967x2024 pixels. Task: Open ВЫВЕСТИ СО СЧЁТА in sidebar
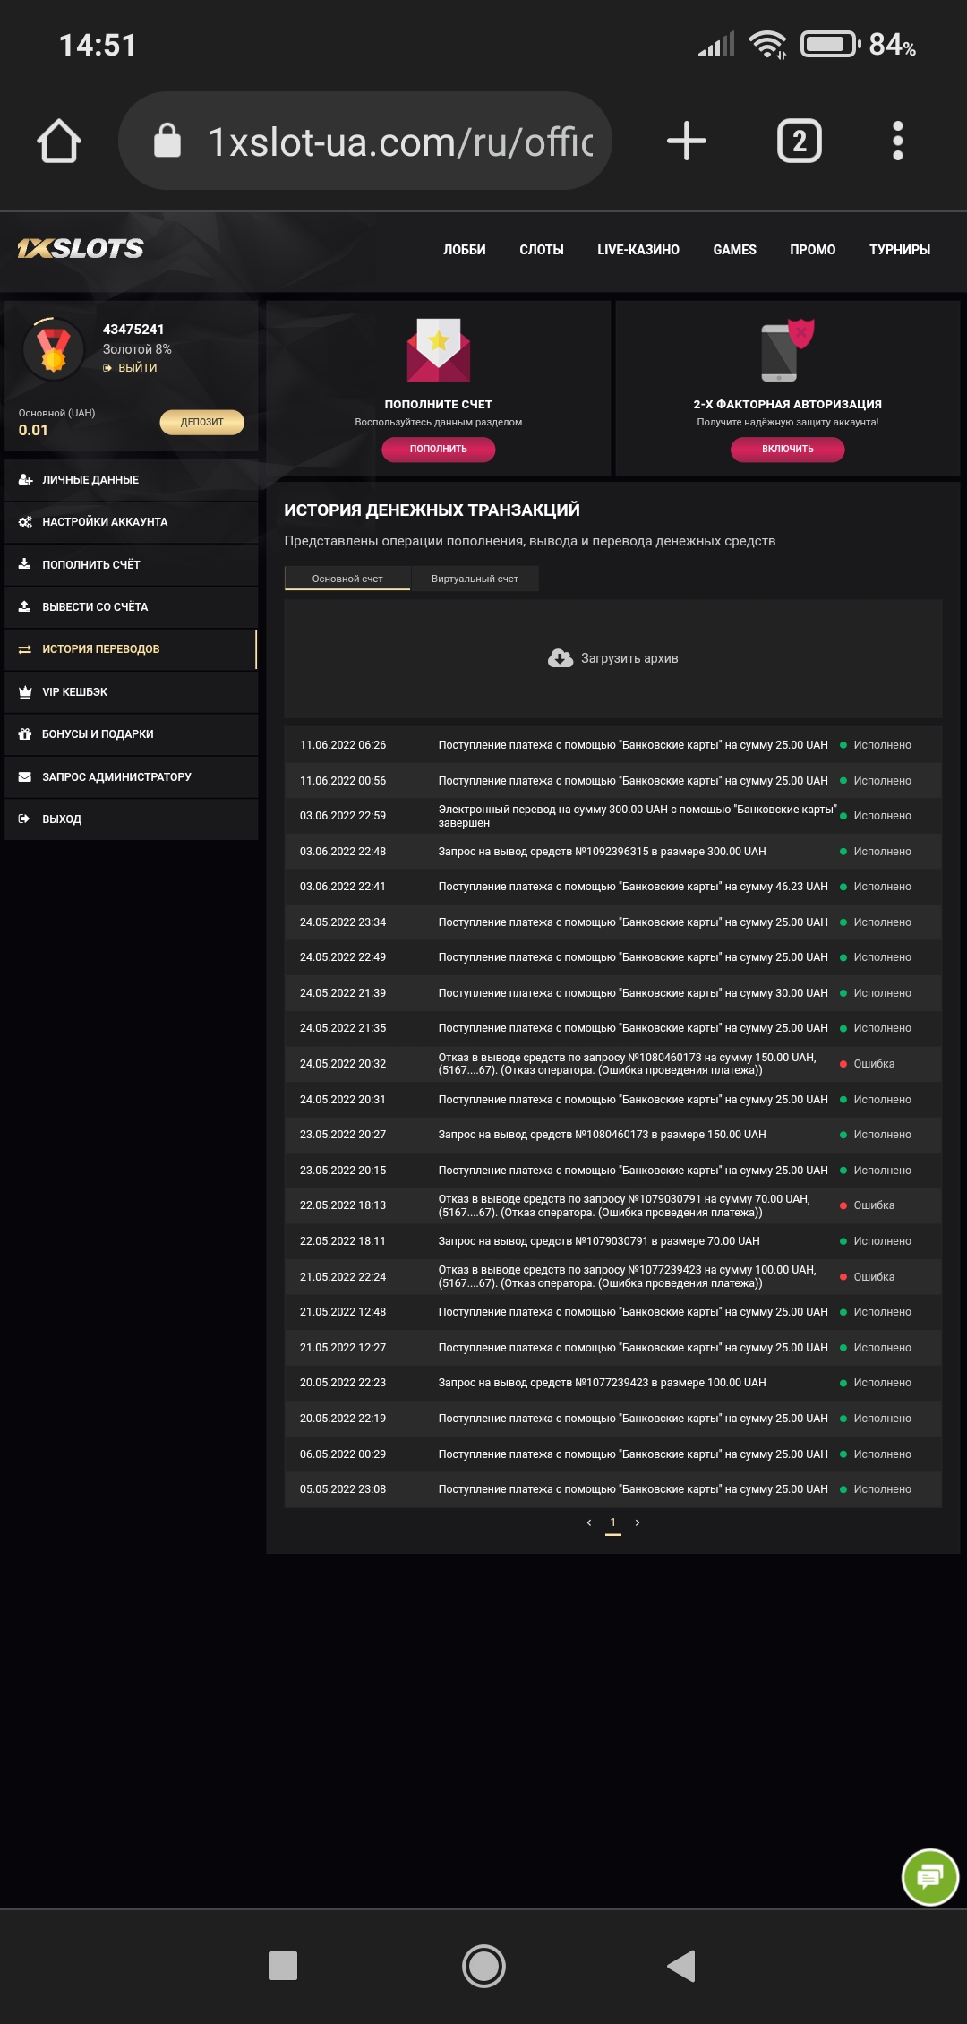coord(95,607)
